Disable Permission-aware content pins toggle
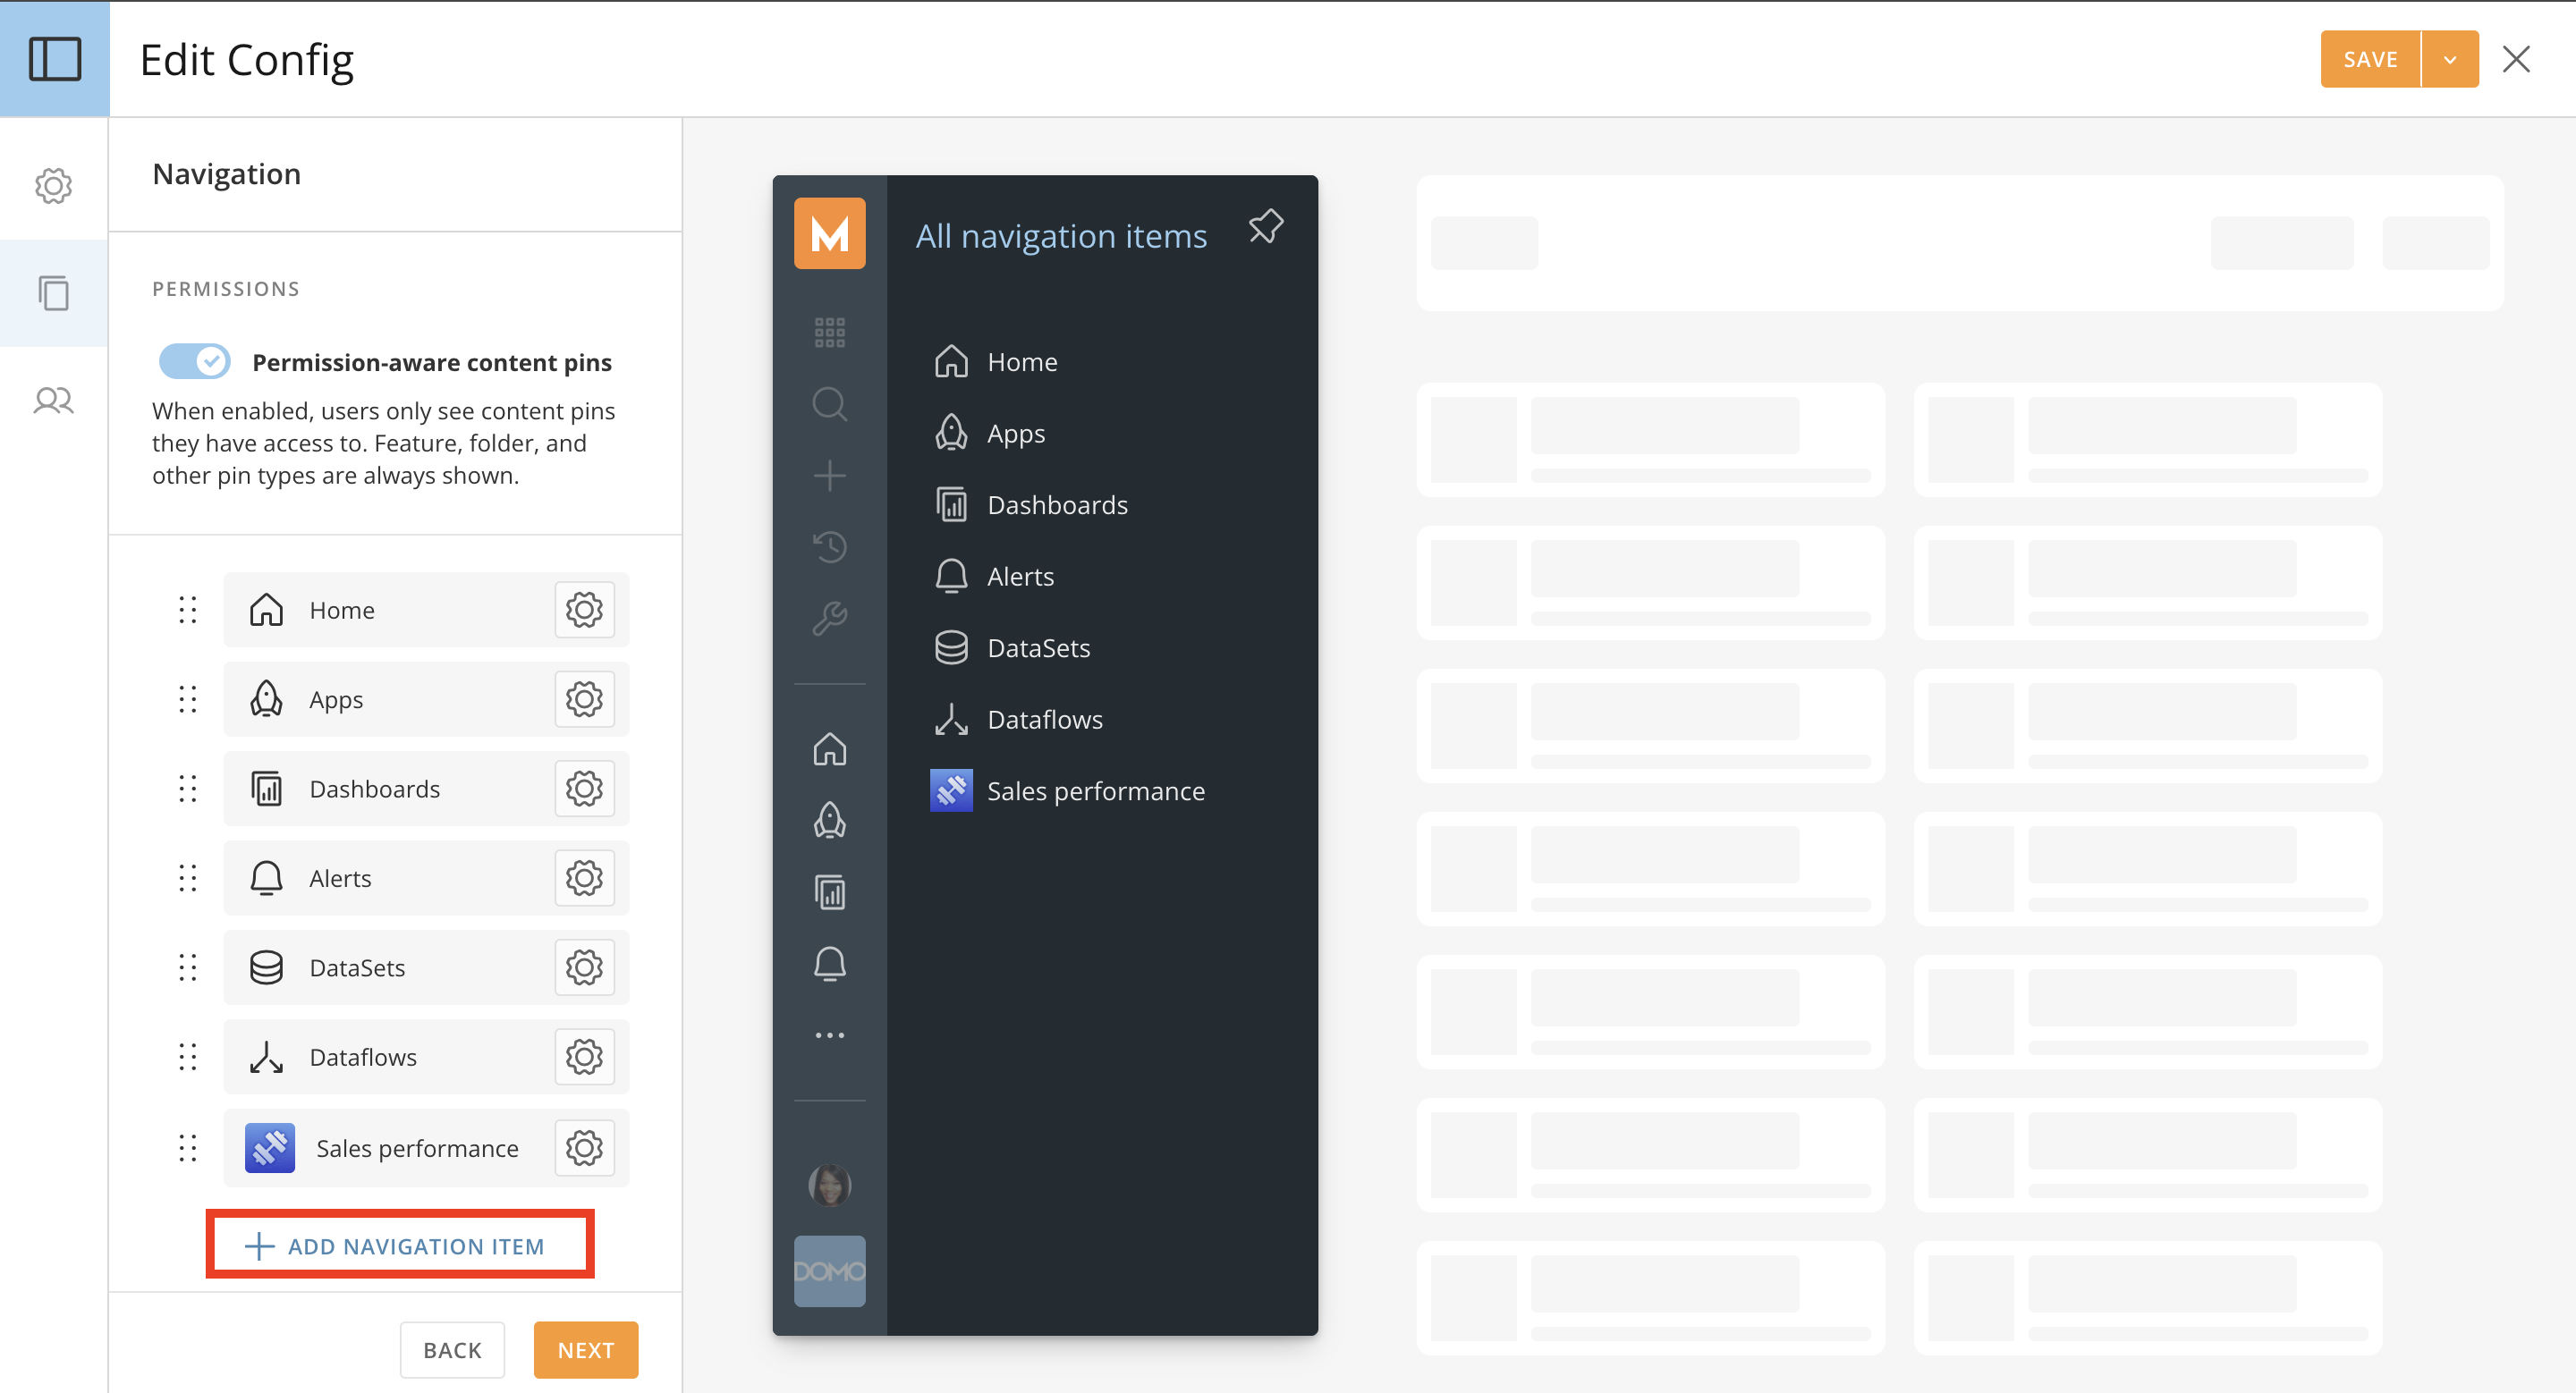2576x1393 pixels. pyautogui.click(x=195, y=362)
